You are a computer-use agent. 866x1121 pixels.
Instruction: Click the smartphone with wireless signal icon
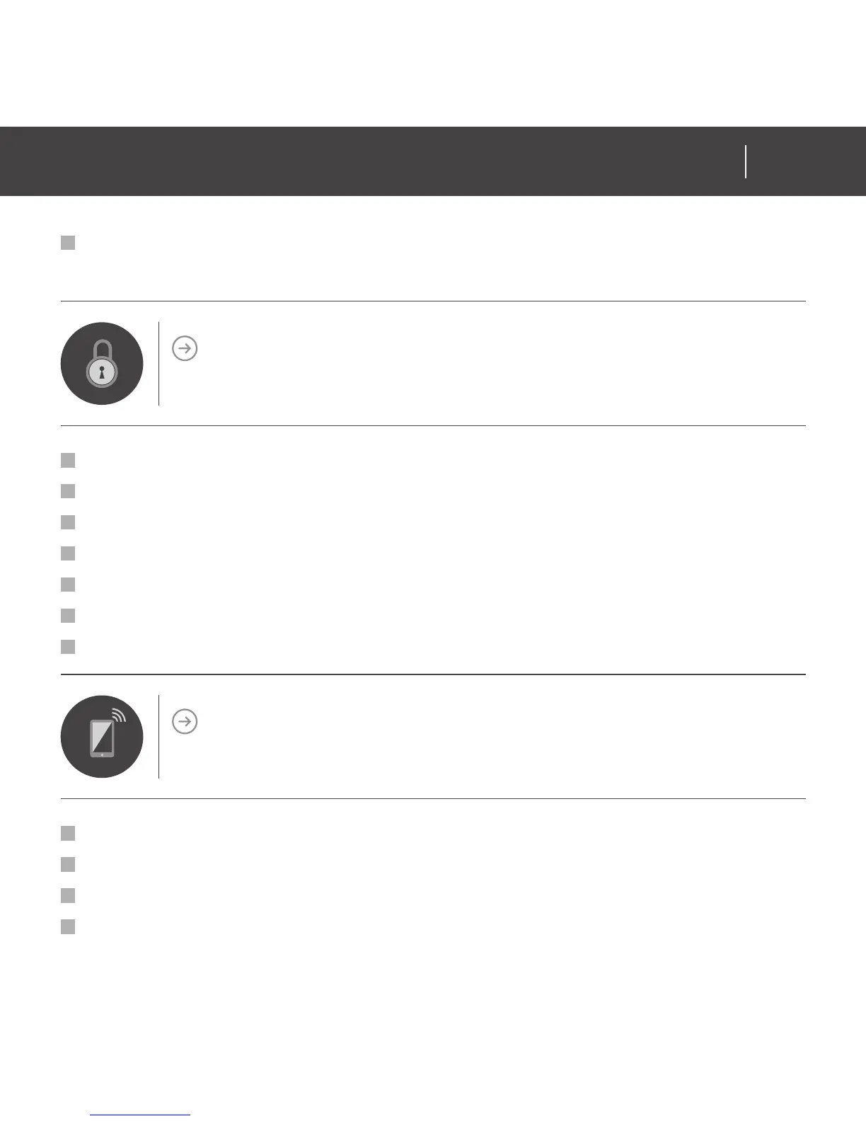click(102, 737)
